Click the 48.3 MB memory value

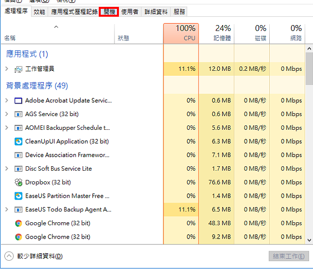[x=220, y=223]
